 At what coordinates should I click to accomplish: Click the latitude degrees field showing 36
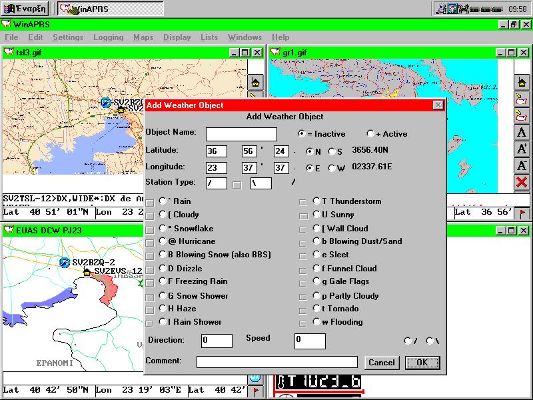pos(217,151)
